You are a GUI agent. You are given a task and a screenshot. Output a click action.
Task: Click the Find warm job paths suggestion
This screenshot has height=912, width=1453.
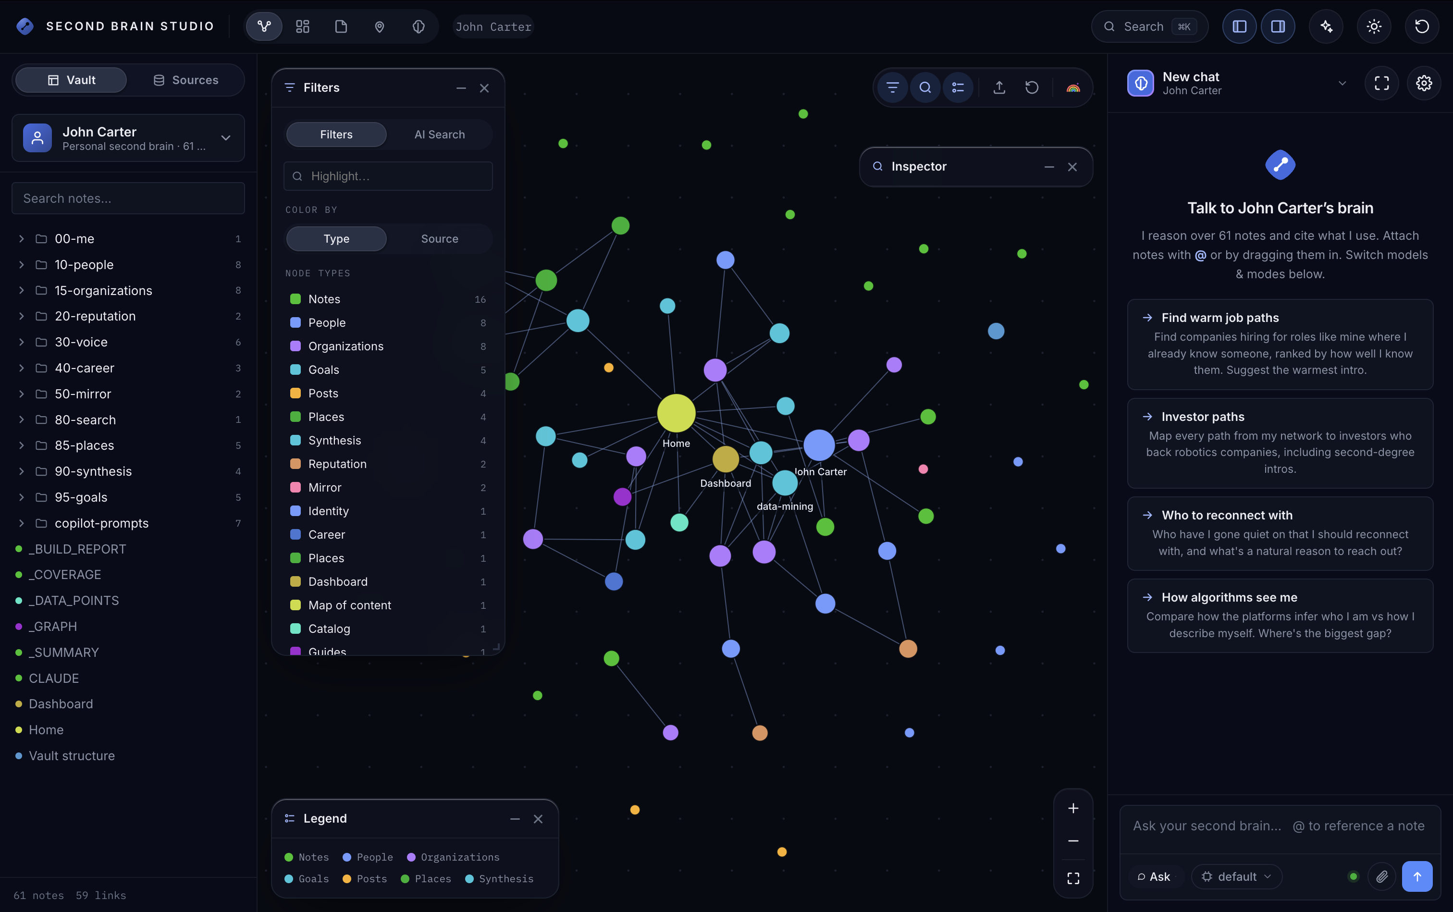[1280, 345]
